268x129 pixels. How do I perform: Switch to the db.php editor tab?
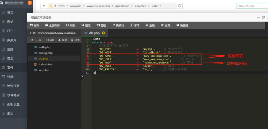pyautogui.click(x=94, y=33)
